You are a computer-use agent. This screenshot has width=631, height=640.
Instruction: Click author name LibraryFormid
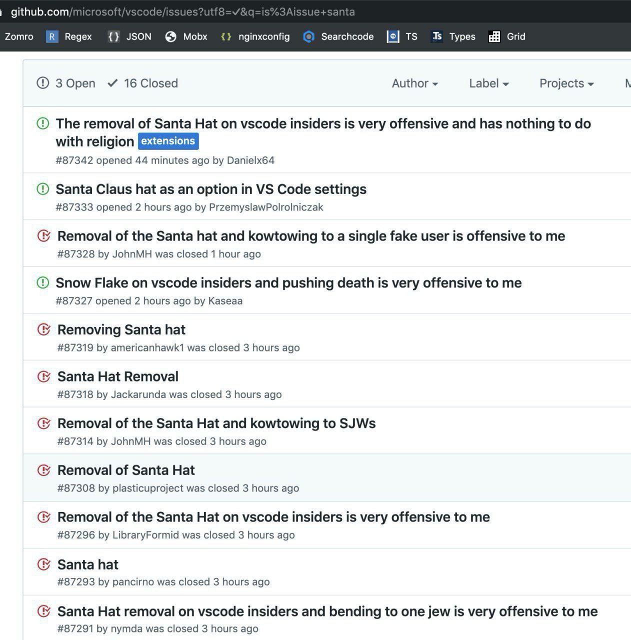pos(145,535)
